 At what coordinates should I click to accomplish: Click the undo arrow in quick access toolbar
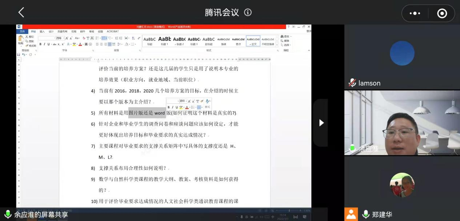pyautogui.click(x=24, y=54)
